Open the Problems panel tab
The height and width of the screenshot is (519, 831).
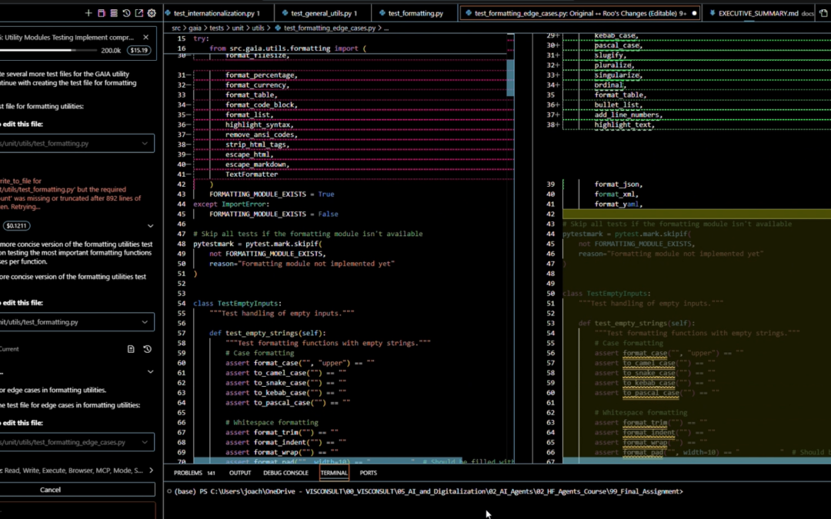click(x=194, y=472)
